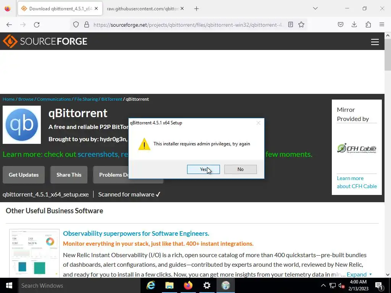
Task: Click the Search Windows box
Action: [79, 285]
